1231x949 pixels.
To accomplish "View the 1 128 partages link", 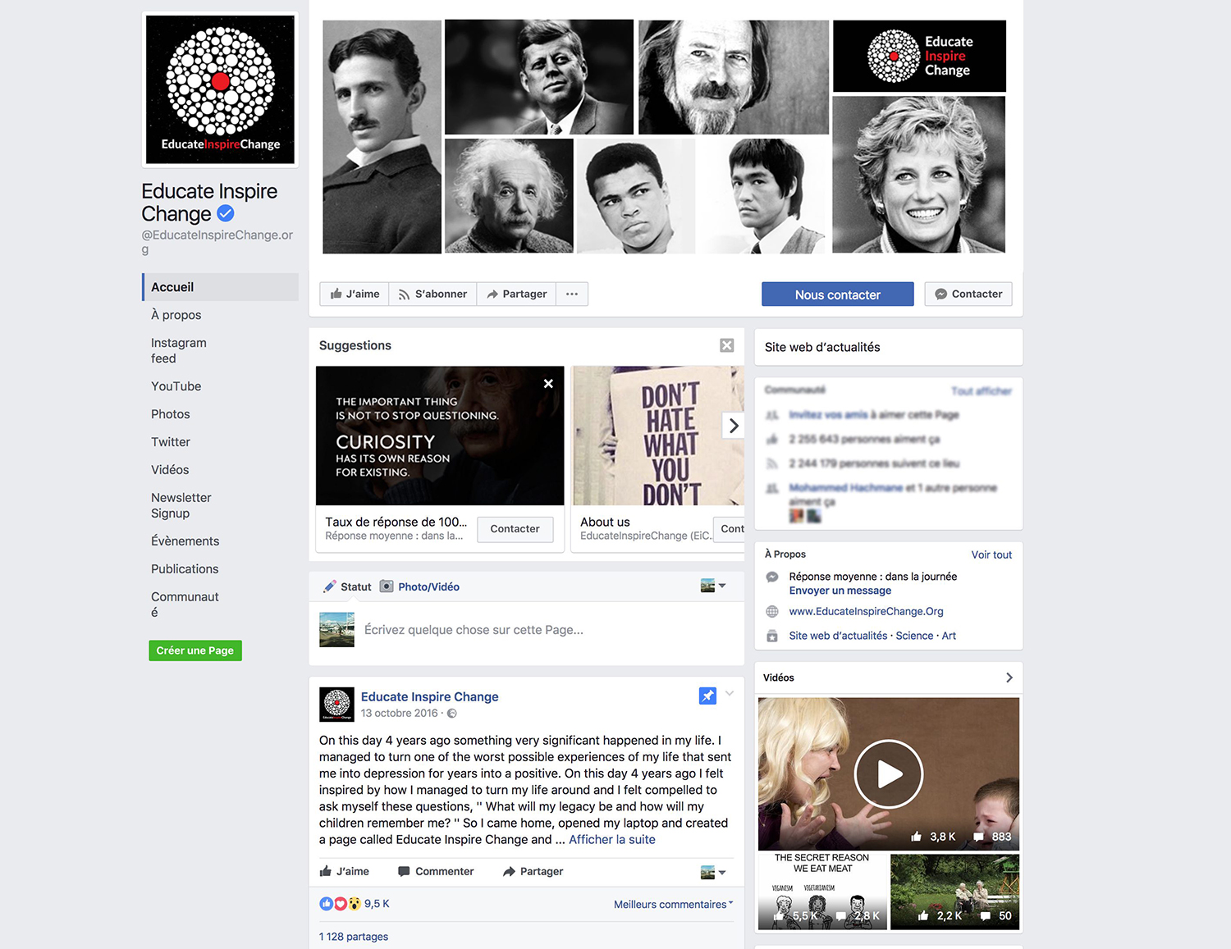I will (x=354, y=937).
